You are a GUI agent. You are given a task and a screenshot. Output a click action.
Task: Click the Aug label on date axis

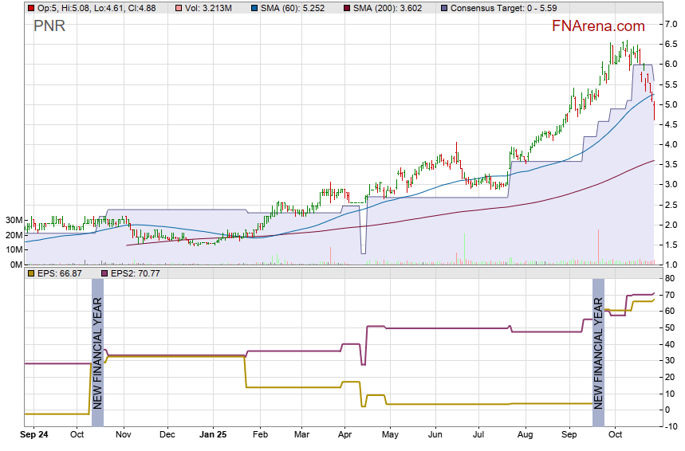point(524,436)
